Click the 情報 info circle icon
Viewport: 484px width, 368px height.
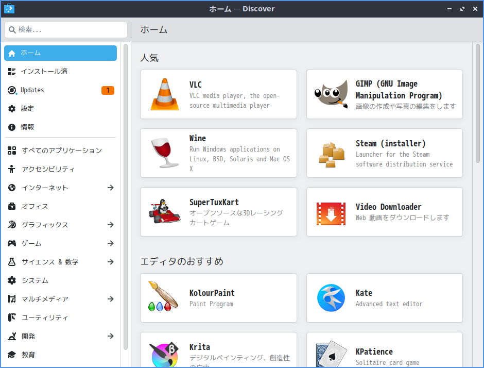pyautogui.click(x=12, y=127)
